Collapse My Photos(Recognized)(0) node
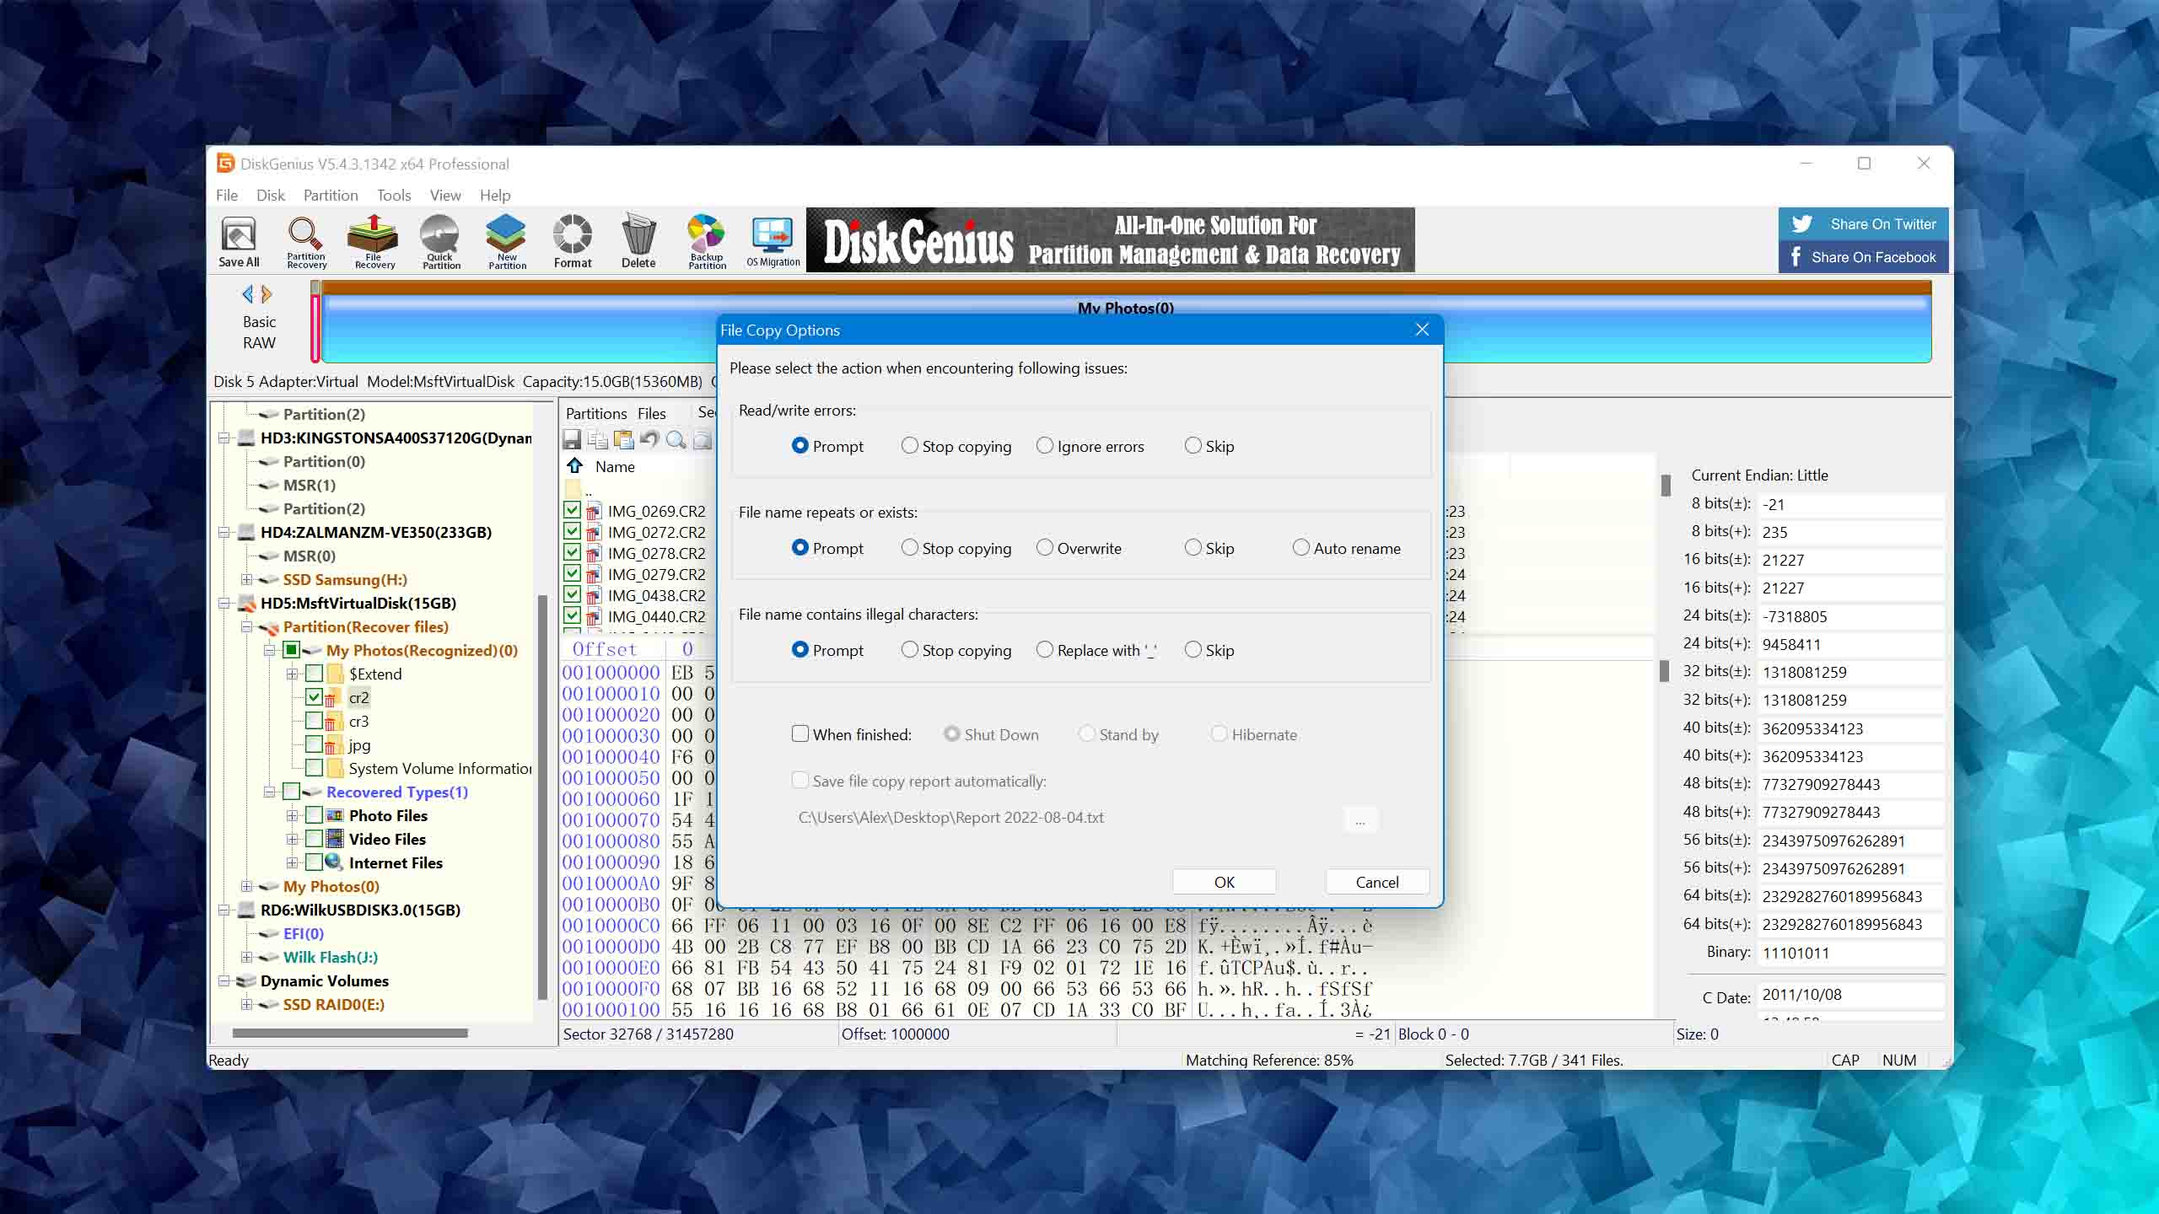2159x1214 pixels. [x=269, y=651]
